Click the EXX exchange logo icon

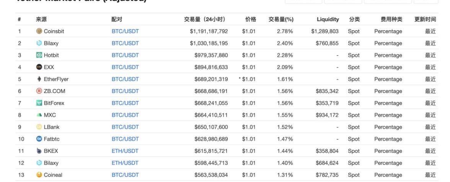[39, 67]
